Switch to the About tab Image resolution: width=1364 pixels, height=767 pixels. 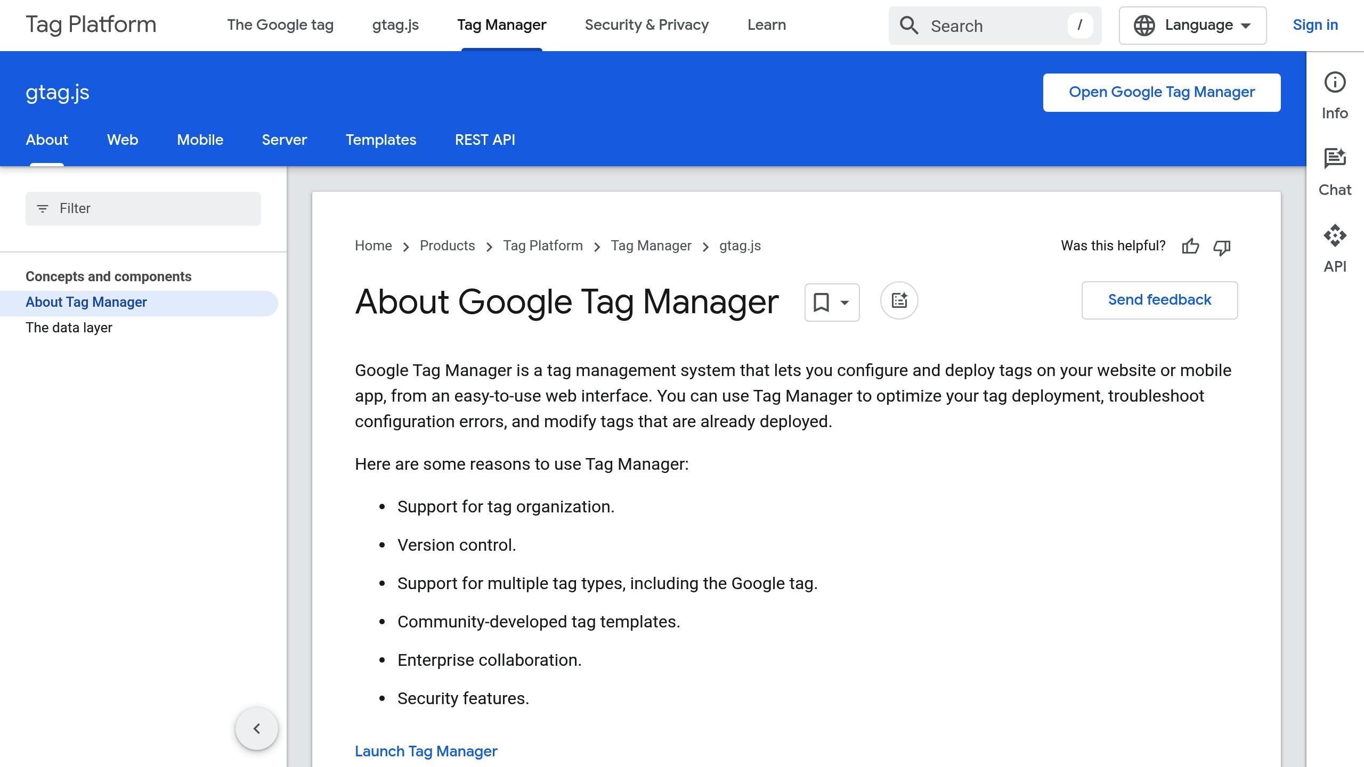47,140
